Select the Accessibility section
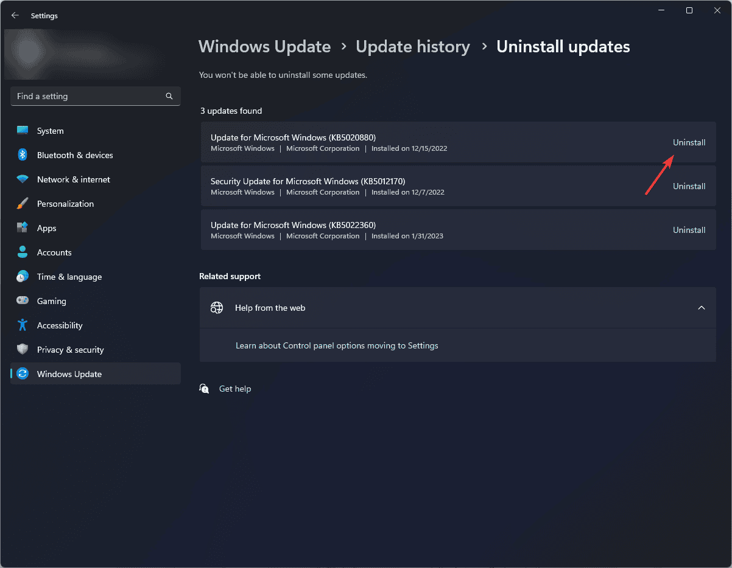This screenshot has width=732, height=568. point(59,325)
